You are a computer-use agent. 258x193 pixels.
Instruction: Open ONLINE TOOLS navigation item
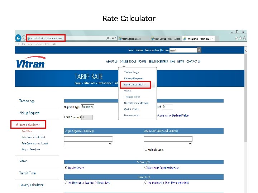pyautogui.click(x=128, y=61)
